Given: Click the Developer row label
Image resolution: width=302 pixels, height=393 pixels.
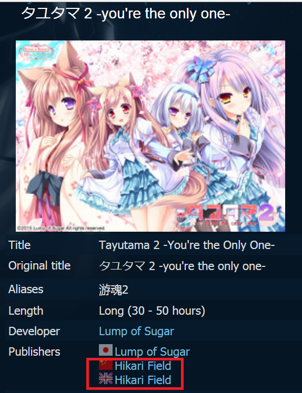Looking at the screenshot, I should coord(34,331).
